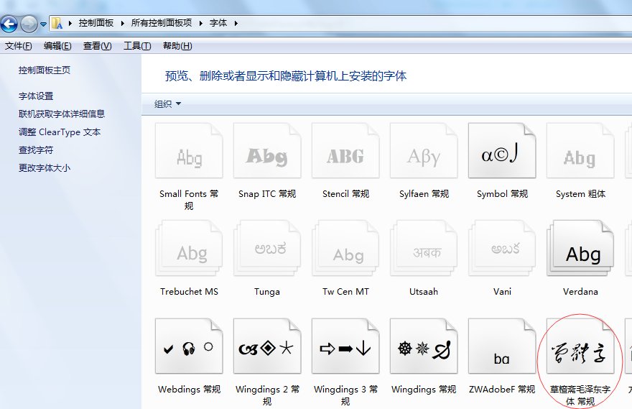Click the Back navigation arrow button
This screenshot has width=632, height=409.
pyautogui.click(x=9, y=24)
